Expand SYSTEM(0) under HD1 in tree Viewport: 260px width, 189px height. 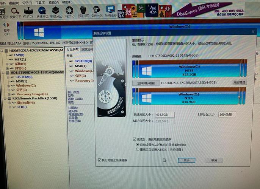pyautogui.click(x=8, y=77)
